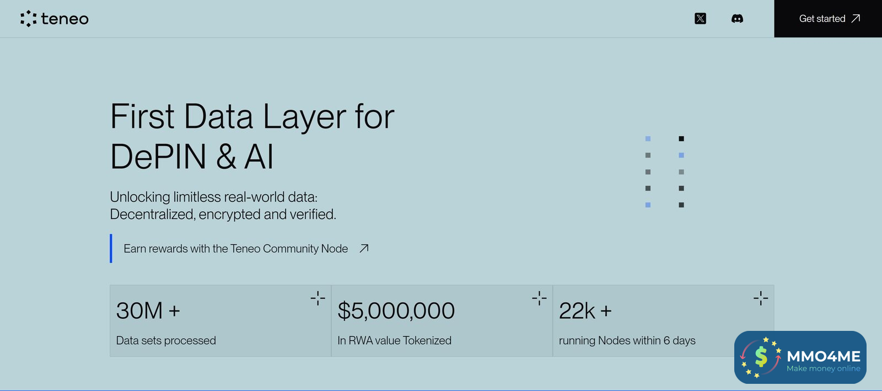The height and width of the screenshot is (391, 882).
Task: Click the teneo dotted logo mark
Action: coord(28,19)
